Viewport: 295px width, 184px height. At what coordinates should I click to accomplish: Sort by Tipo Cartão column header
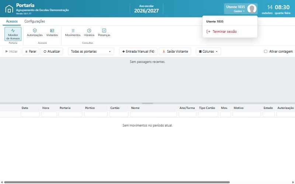pyautogui.click(x=207, y=108)
